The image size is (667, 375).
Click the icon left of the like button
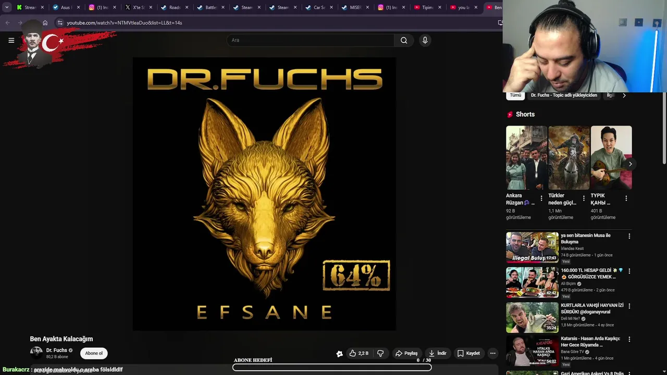click(339, 354)
